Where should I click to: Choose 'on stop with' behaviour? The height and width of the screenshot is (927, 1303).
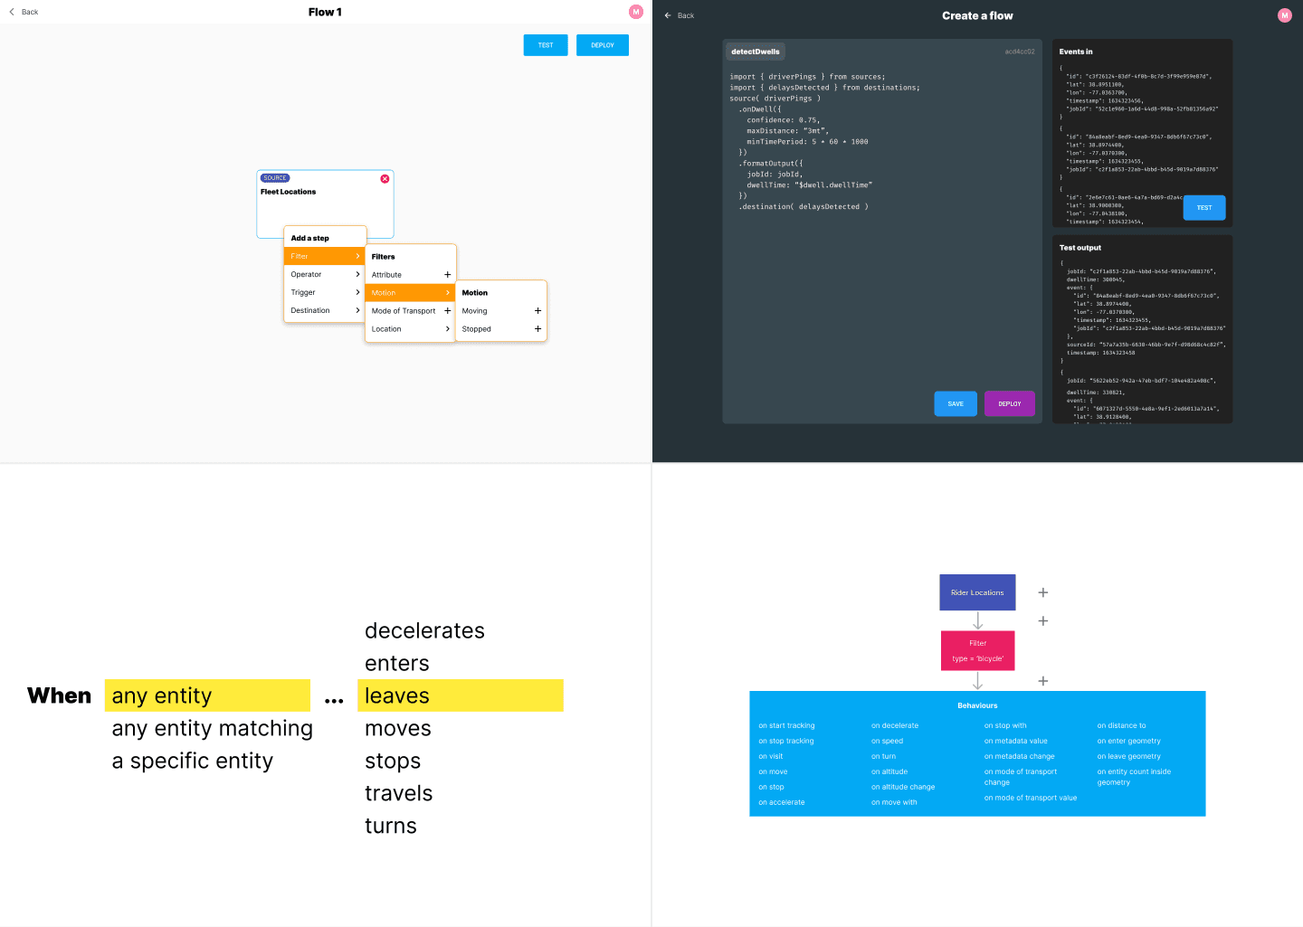(1005, 725)
